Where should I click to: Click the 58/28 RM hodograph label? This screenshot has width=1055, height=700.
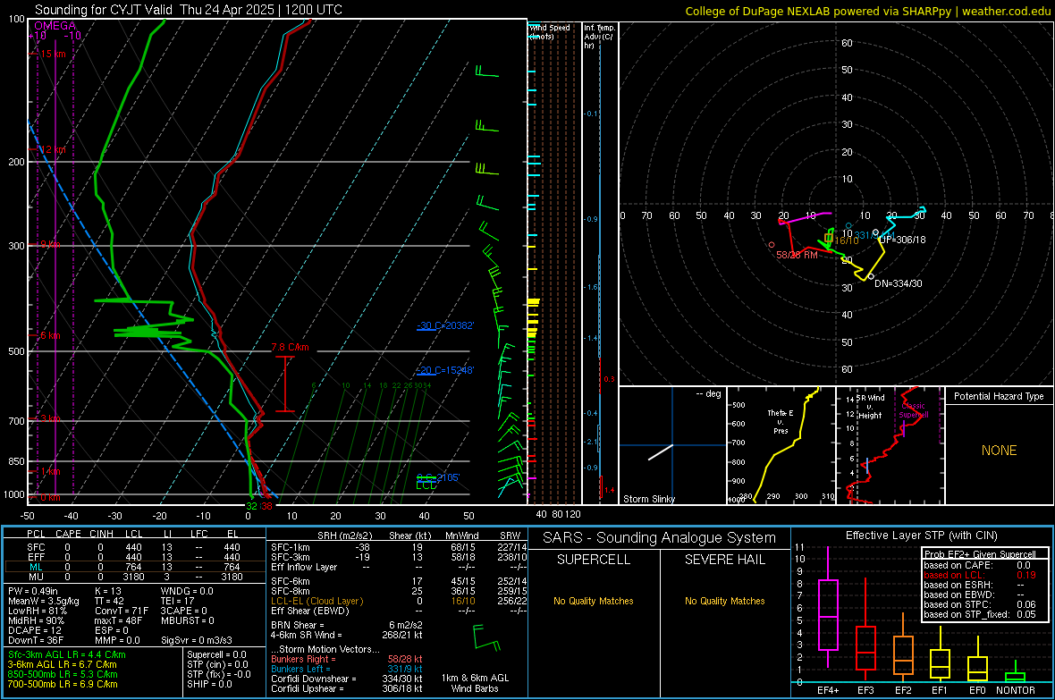797,255
